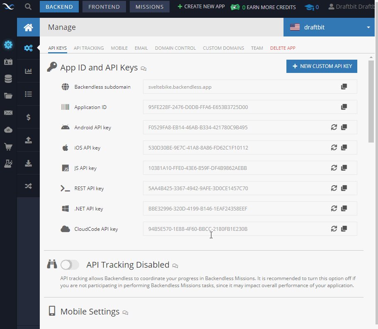Regenerate the Android API key

click(x=334, y=127)
